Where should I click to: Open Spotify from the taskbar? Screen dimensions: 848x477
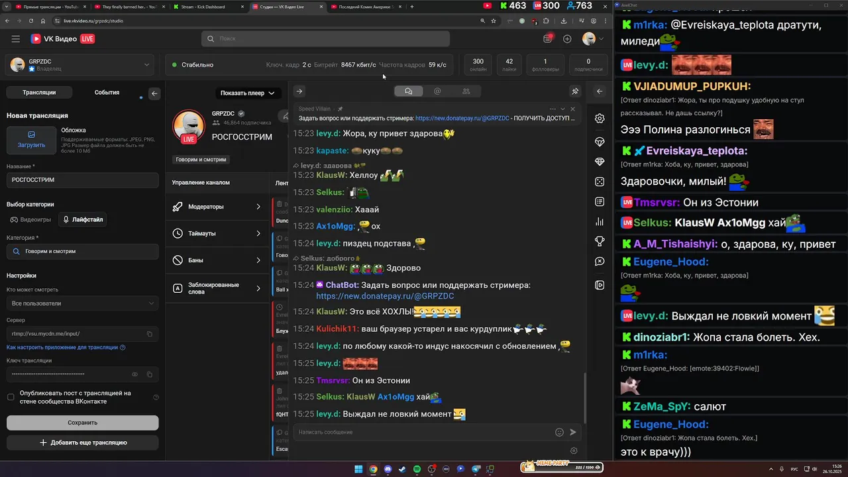point(417,469)
